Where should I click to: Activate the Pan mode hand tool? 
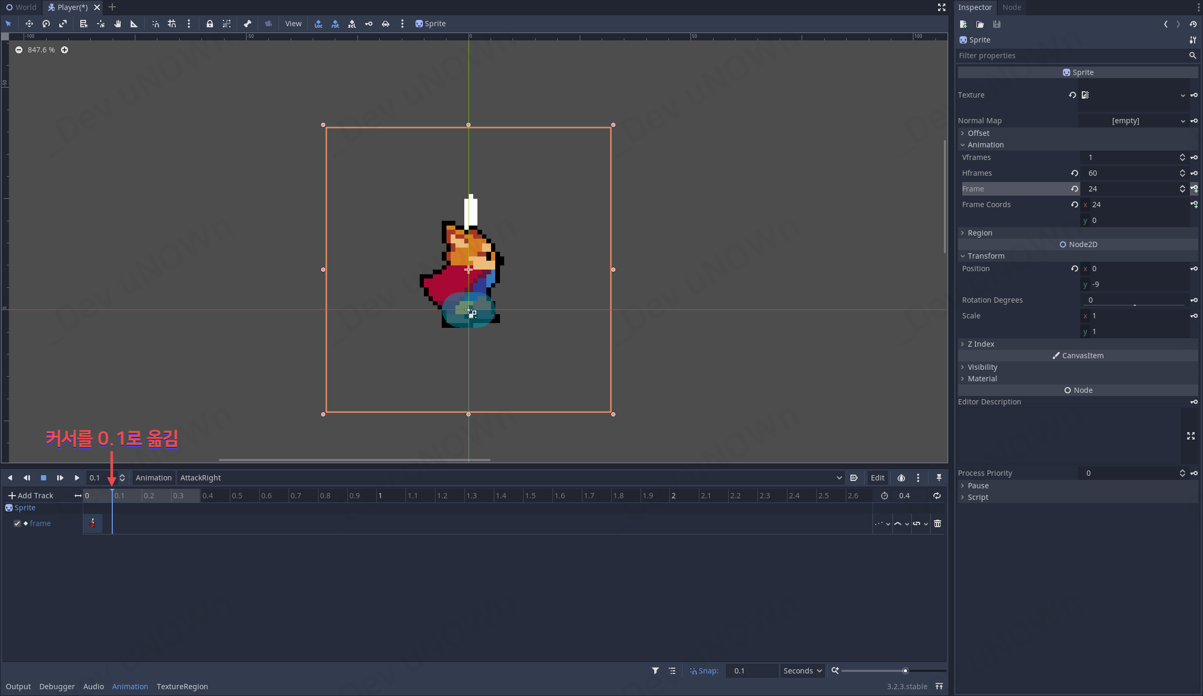pos(118,24)
